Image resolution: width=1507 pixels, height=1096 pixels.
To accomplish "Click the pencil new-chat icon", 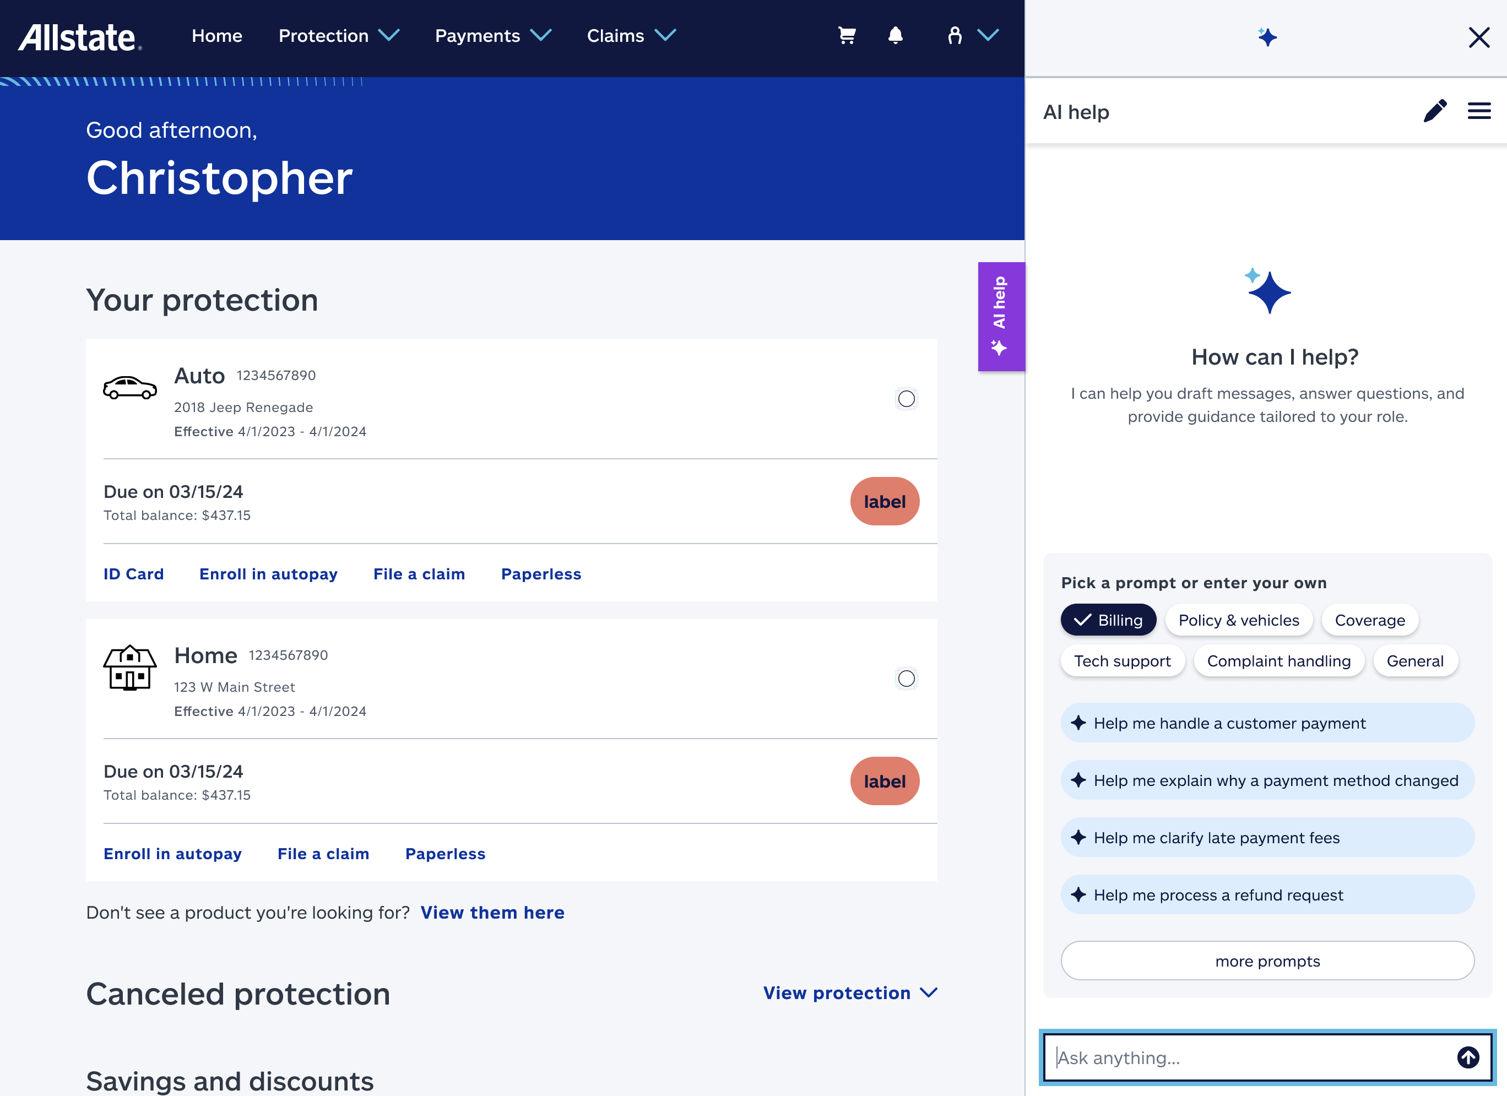I will 1435,111.
